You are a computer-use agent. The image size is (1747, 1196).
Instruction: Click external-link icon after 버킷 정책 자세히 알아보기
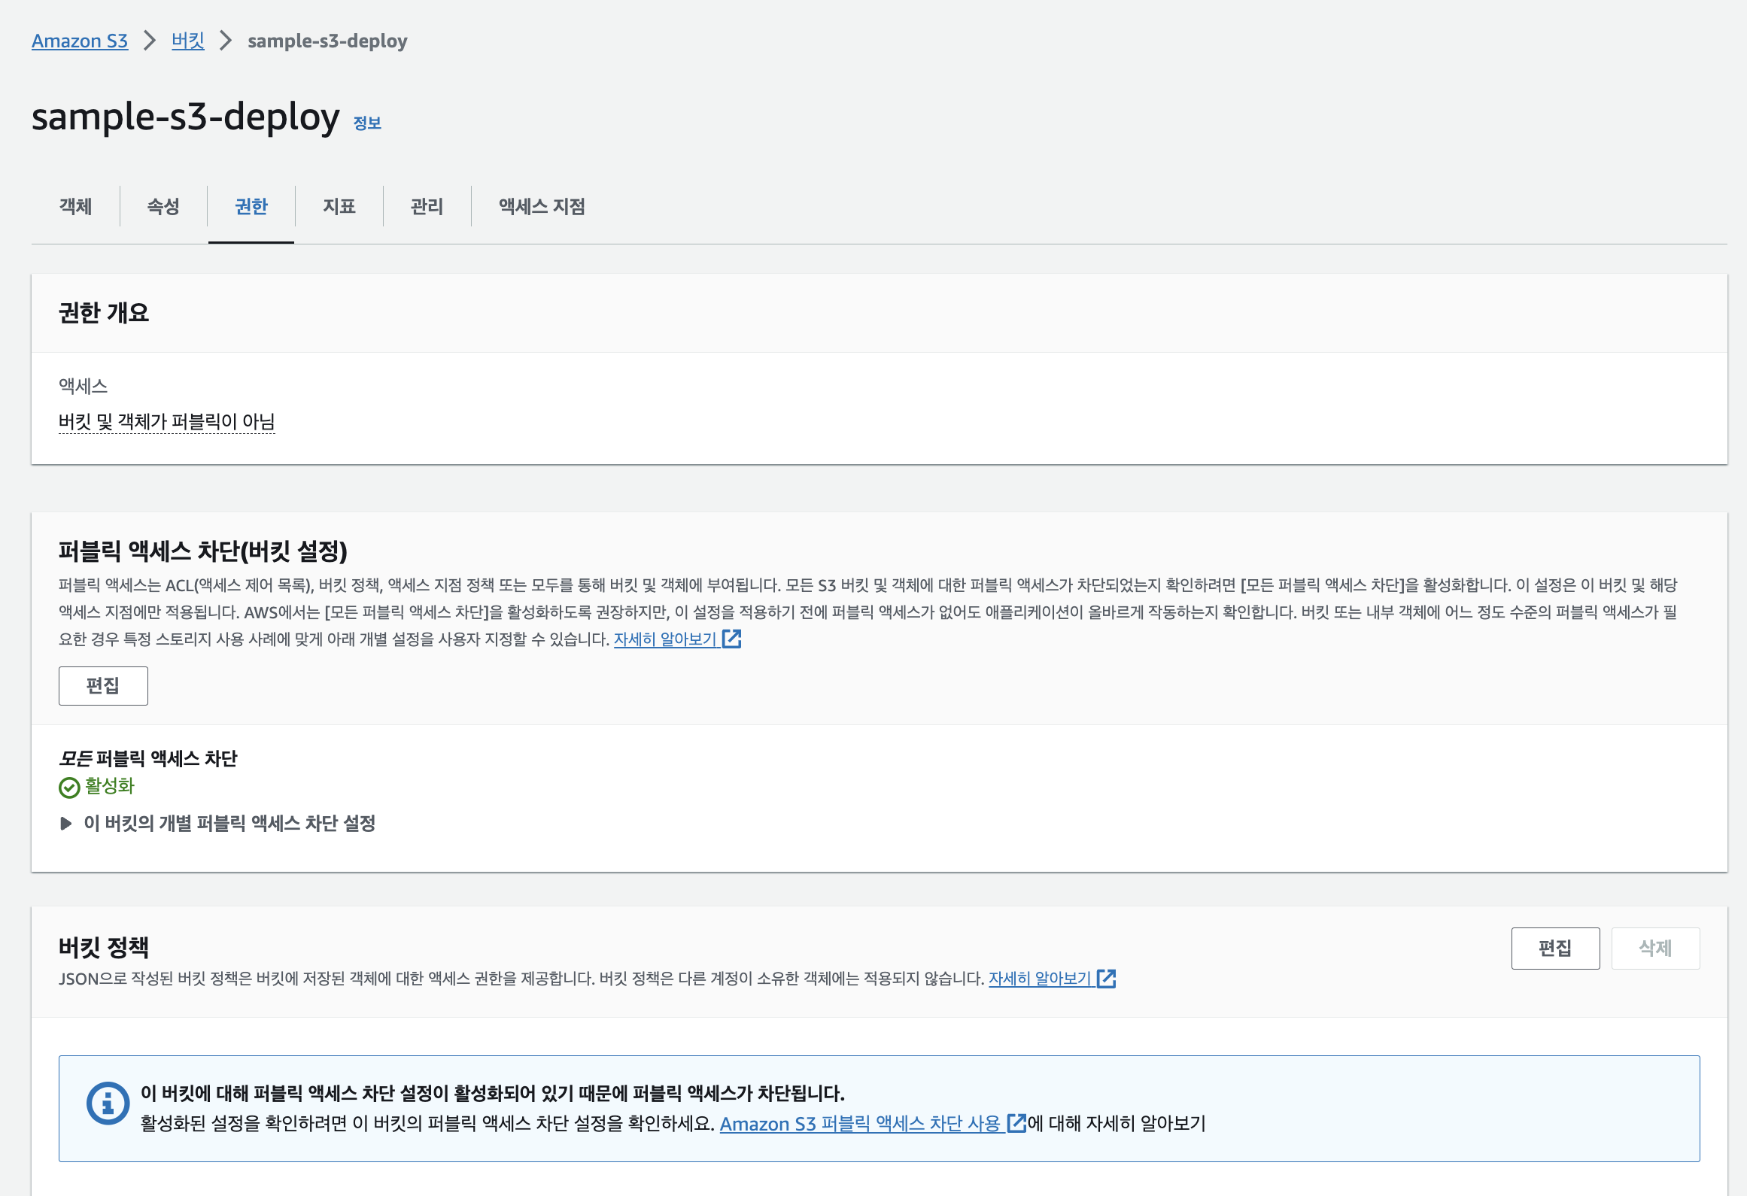pos(1106,978)
